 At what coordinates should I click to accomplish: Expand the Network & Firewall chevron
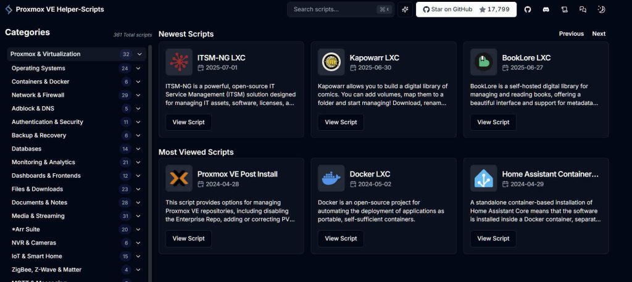[138, 95]
